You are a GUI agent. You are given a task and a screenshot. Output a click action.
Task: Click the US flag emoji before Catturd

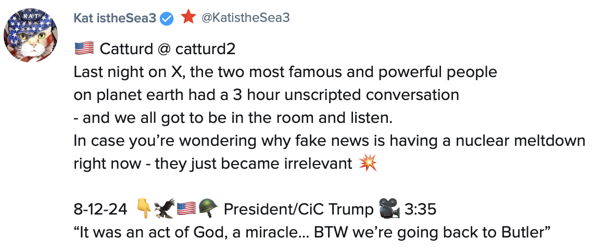coord(83,49)
